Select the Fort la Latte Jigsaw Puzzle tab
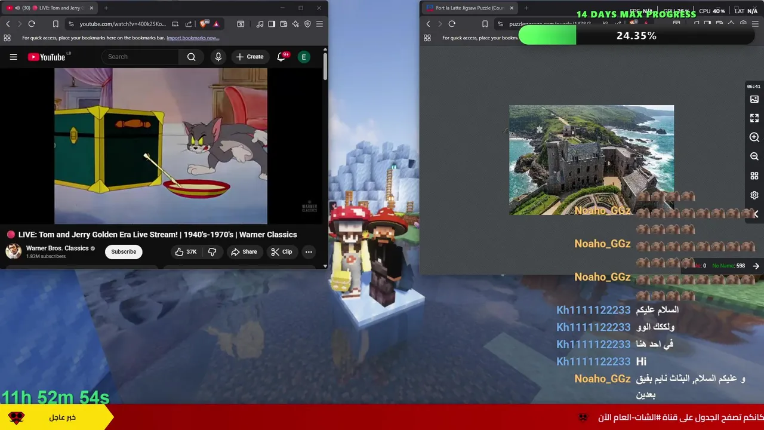The width and height of the screenshot is (764, 430). click(x=470, y=8)
